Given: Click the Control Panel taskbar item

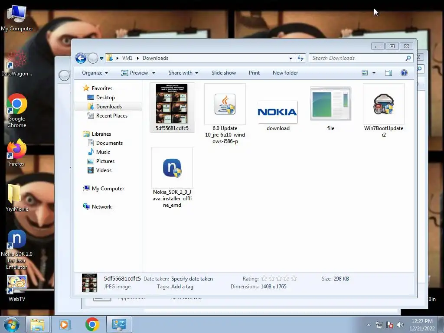Looking at the screenshot, I should [x=119, y=324].
